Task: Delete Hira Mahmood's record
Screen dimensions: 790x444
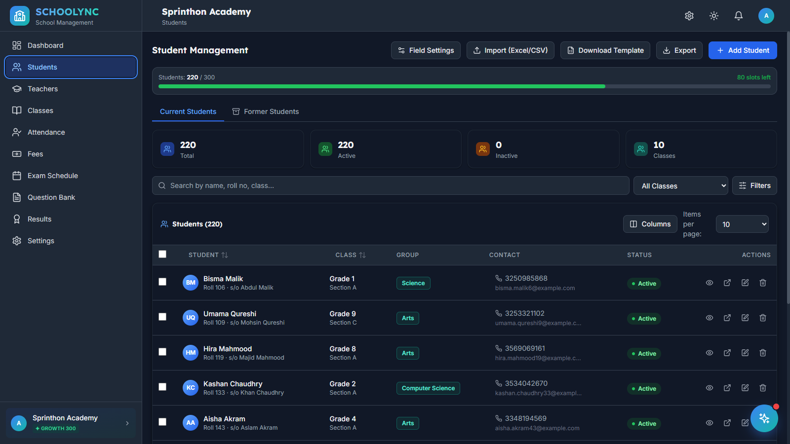Action: coord(763,353)
